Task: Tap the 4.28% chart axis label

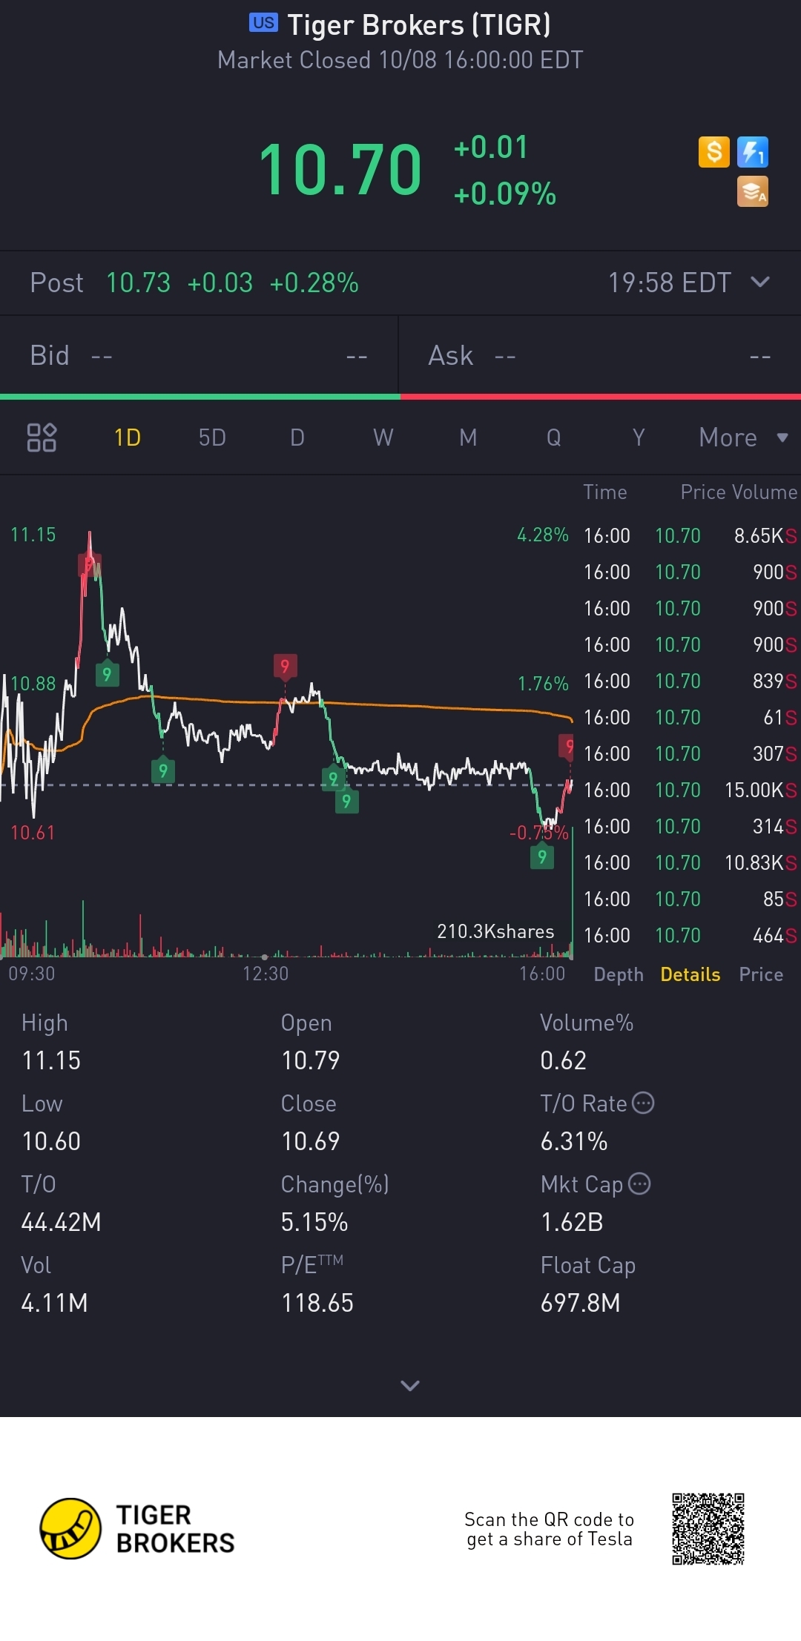Action: [x=543, y=535]
